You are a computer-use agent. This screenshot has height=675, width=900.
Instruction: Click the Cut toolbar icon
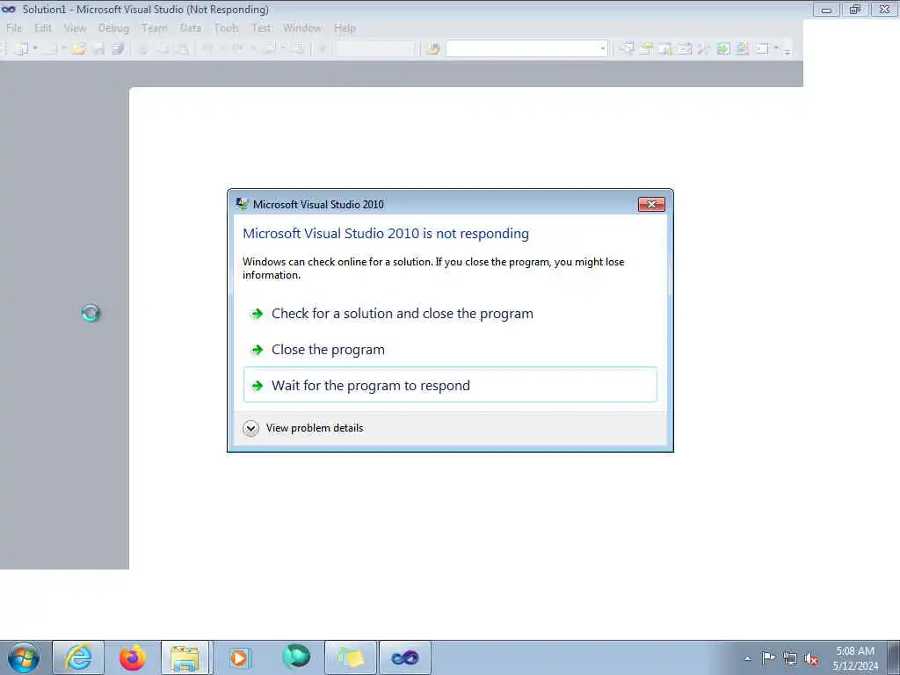coord(143,49)
